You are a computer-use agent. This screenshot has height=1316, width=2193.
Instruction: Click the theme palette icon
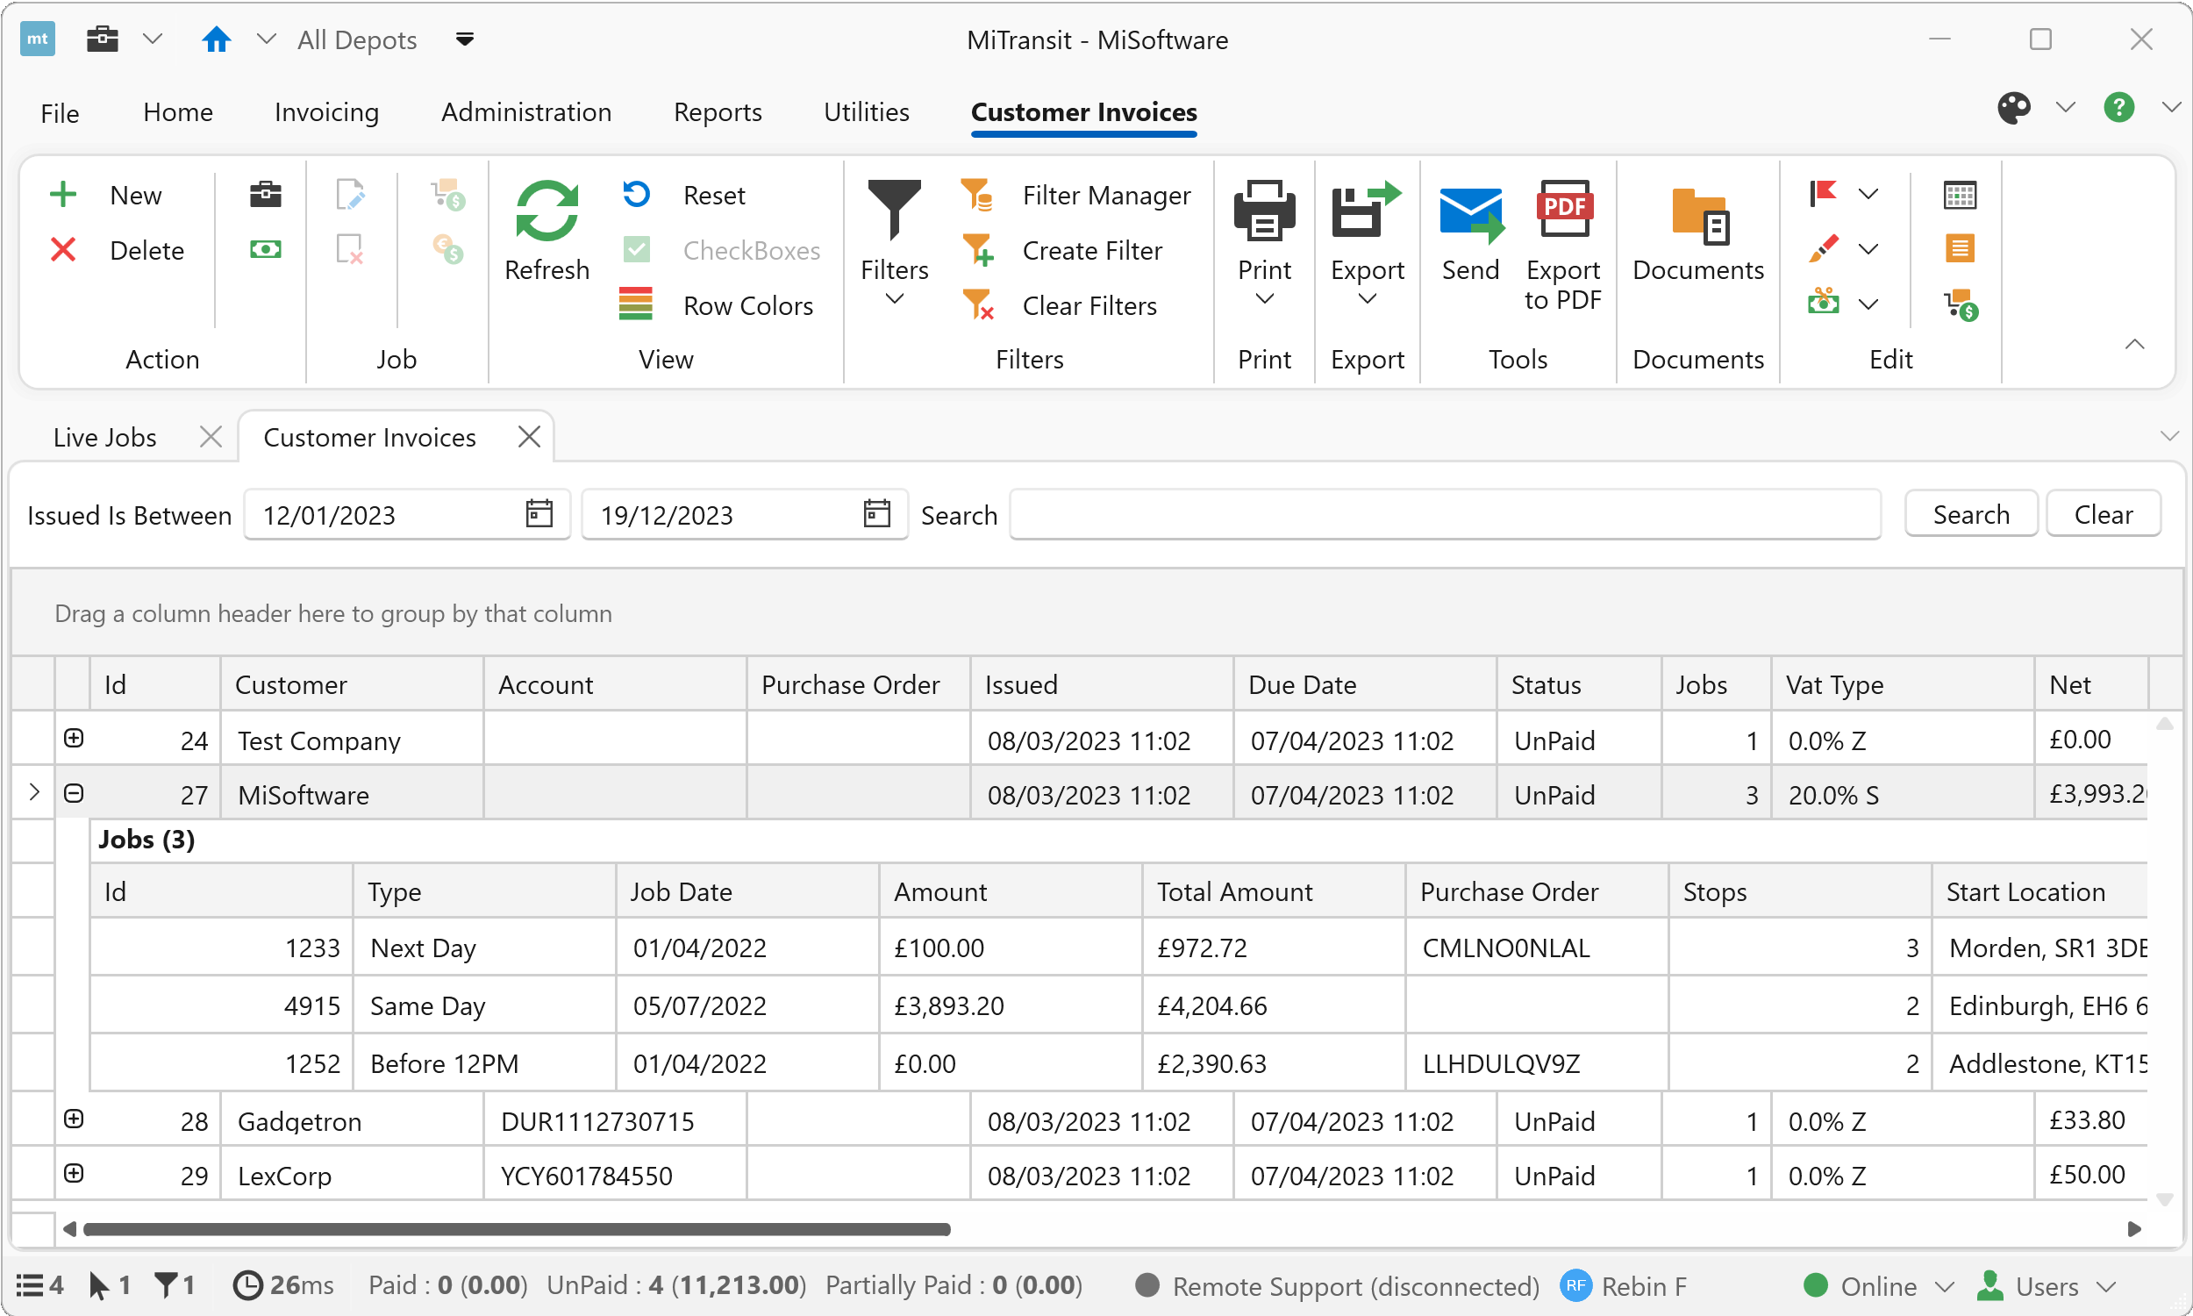[2013, 108]
